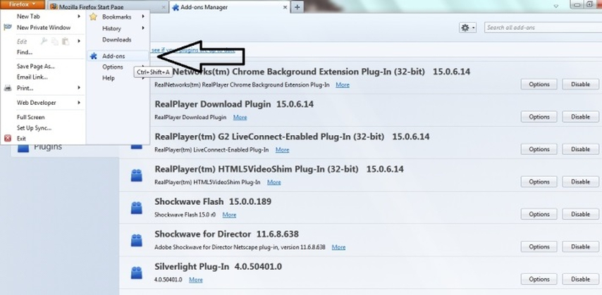
Task: Click the Silverlight Plug-In brick icon
Action: pyautogui.click(x=137, y=272)
